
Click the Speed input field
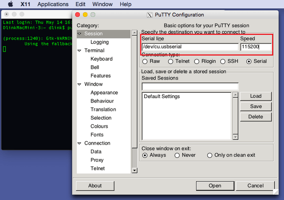[x=256, y=47]
